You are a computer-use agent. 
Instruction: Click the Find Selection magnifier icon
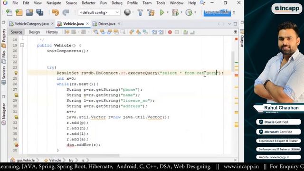[x=96, y=32]
